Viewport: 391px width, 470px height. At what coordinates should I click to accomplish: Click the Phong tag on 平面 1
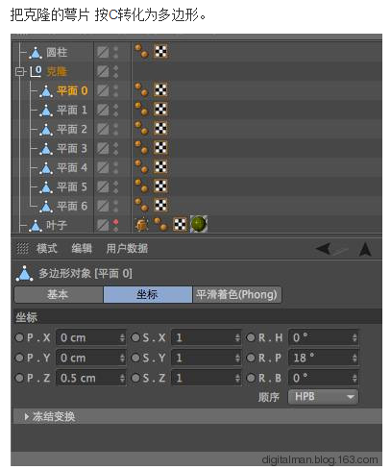[141, 109]
